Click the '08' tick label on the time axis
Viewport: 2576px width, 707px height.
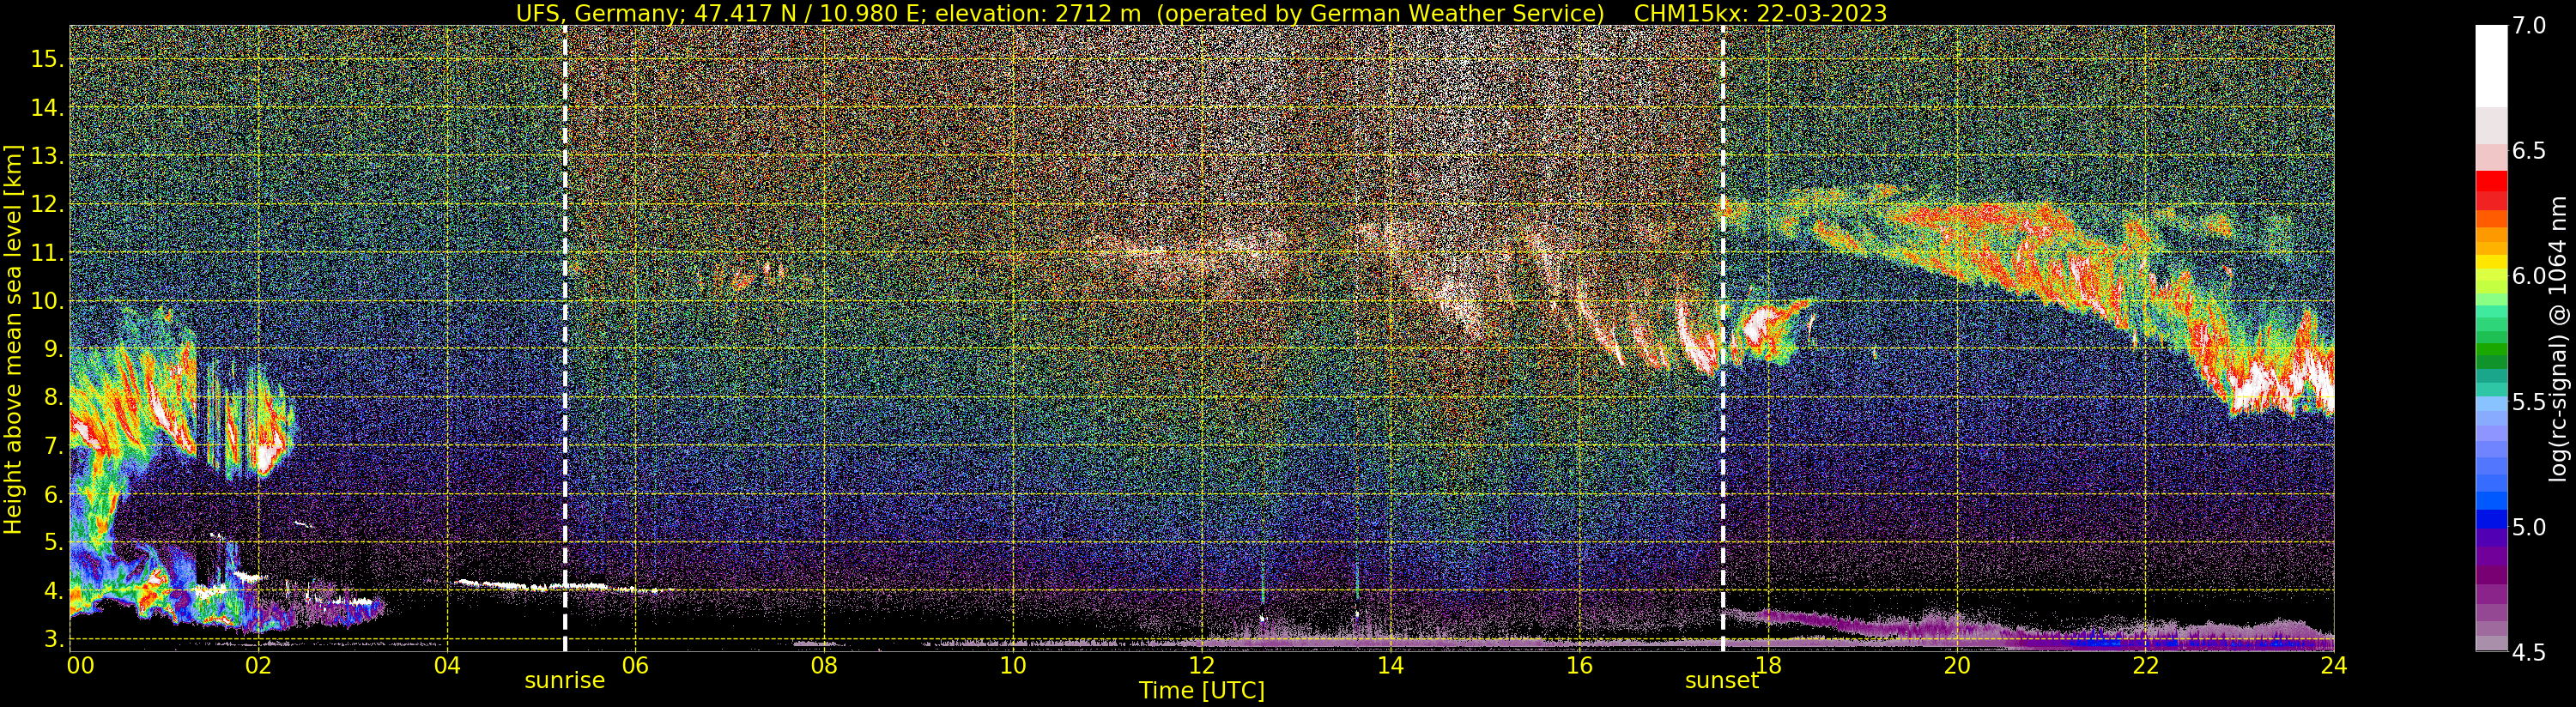(824, 665)
